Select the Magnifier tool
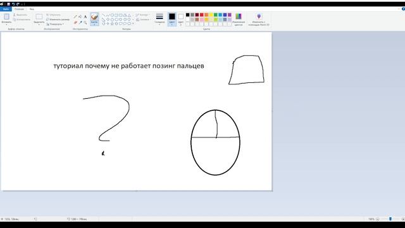The height and width of the screenshot is (228, 405). click(85, 23)
